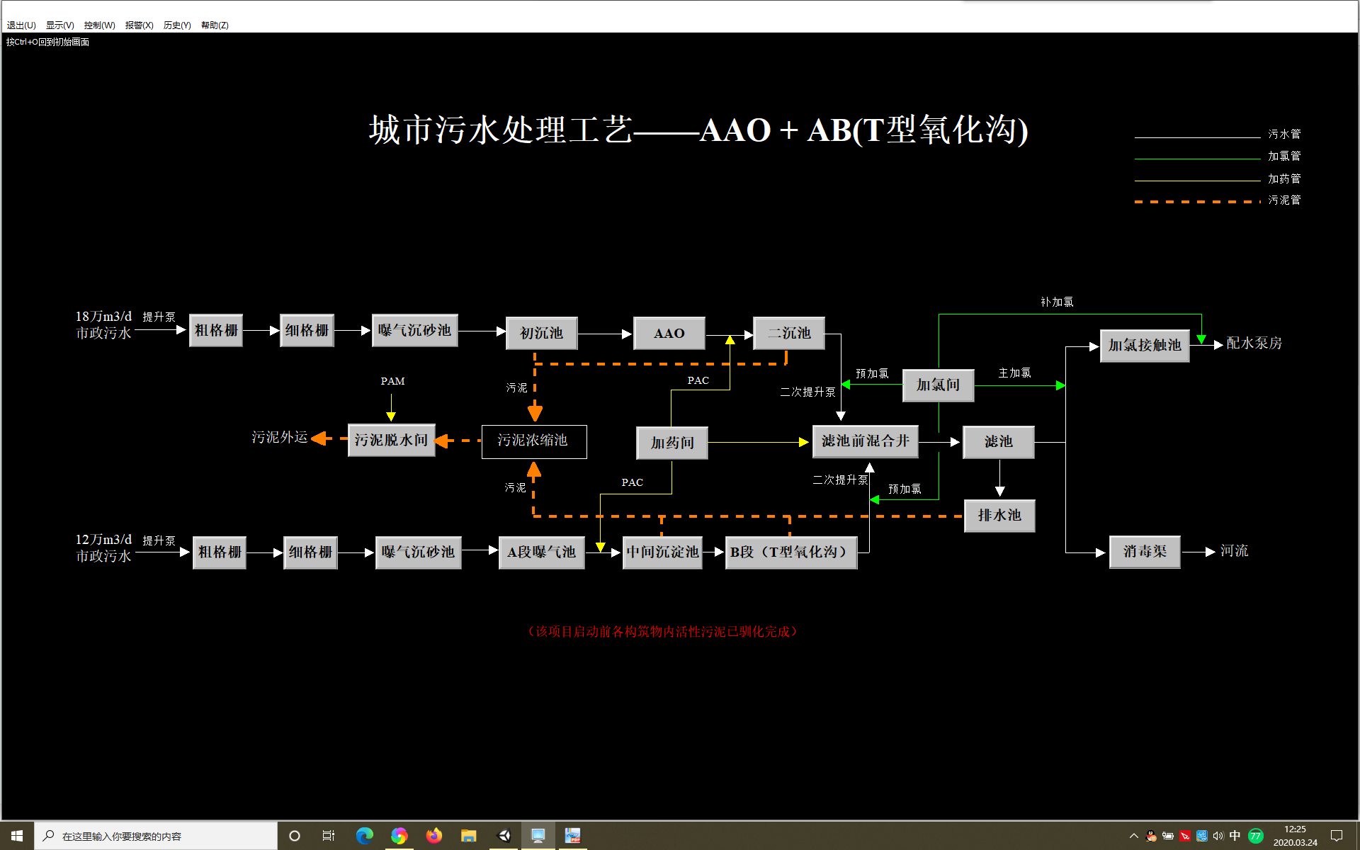
Task: Open Firefox from taskbar
Action: 433,836
